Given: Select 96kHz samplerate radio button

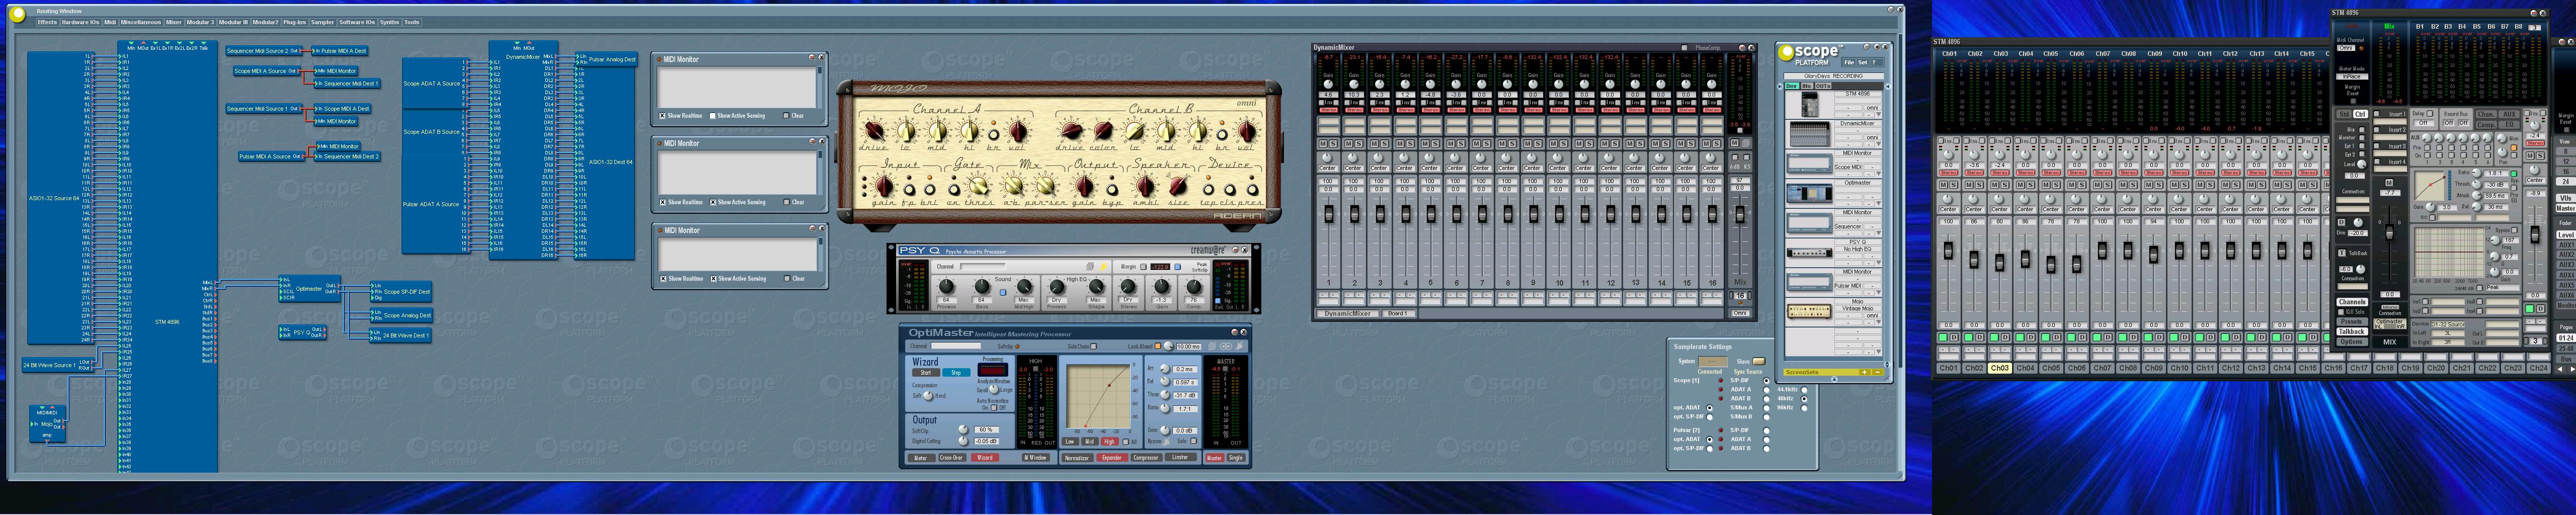Looking at the screenshot, I should pyautogui.click(x=1804, y=408).
